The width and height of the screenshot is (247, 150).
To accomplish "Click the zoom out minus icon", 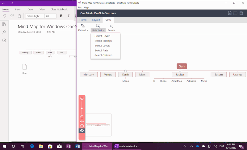I will click(x=82, y=117).
